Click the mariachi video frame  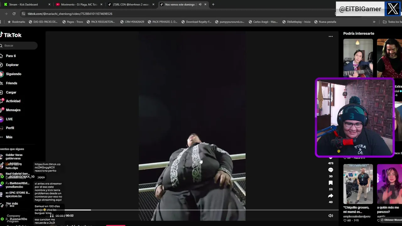click(x=192, y=126)
